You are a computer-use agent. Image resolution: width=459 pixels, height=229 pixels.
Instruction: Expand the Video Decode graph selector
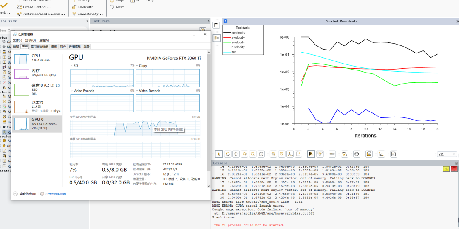137,91
